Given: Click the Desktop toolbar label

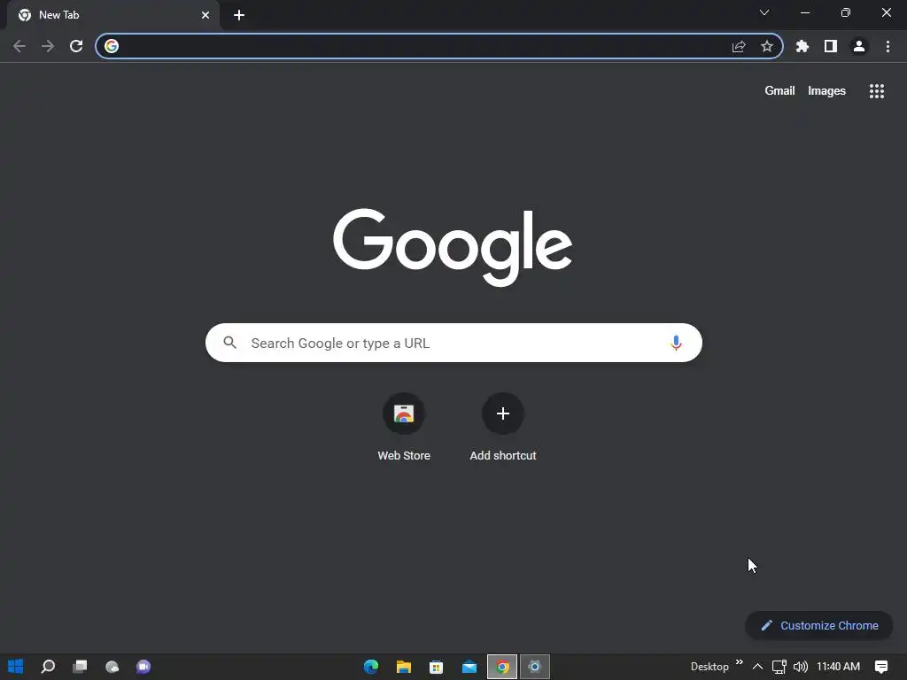Looking at the screenshot, I should 709,667.
